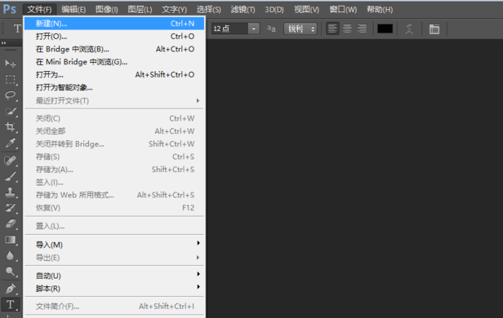Screen dimensions: 503x318
Task: Toggle the character panel icon
Action: [x=434, y=29]
